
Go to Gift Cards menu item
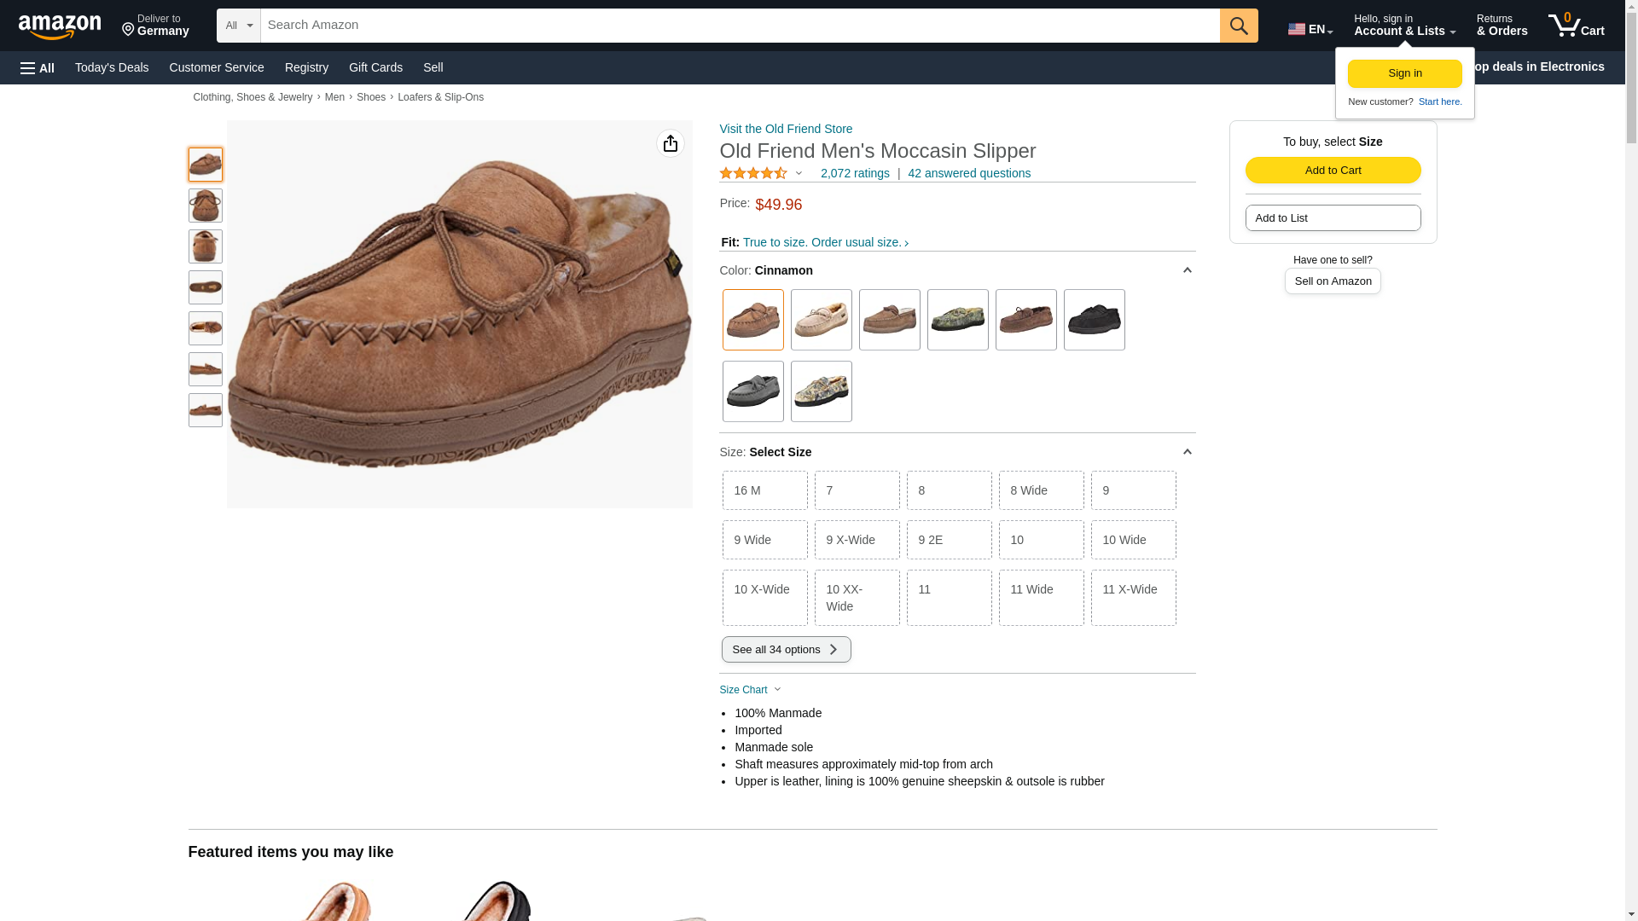375,67
